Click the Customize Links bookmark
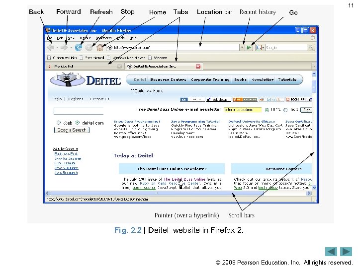The width and height of the screenshot is (358, 268). pos(62,58)
